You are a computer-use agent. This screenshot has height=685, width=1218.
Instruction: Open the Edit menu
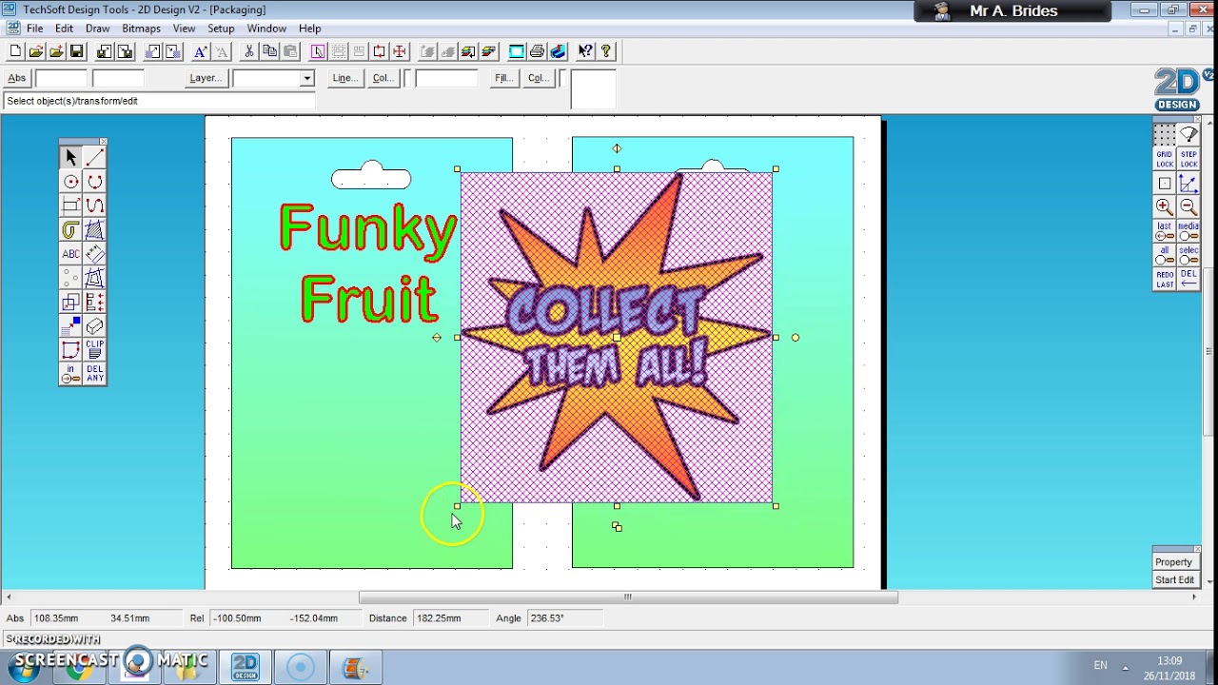pos(64,29)
